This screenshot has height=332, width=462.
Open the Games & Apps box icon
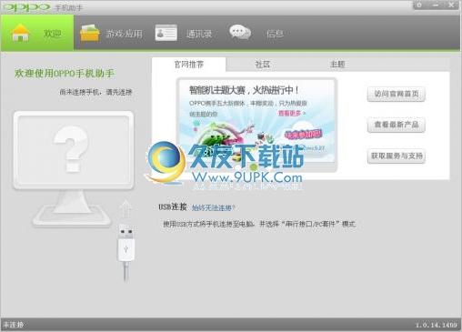89,33
